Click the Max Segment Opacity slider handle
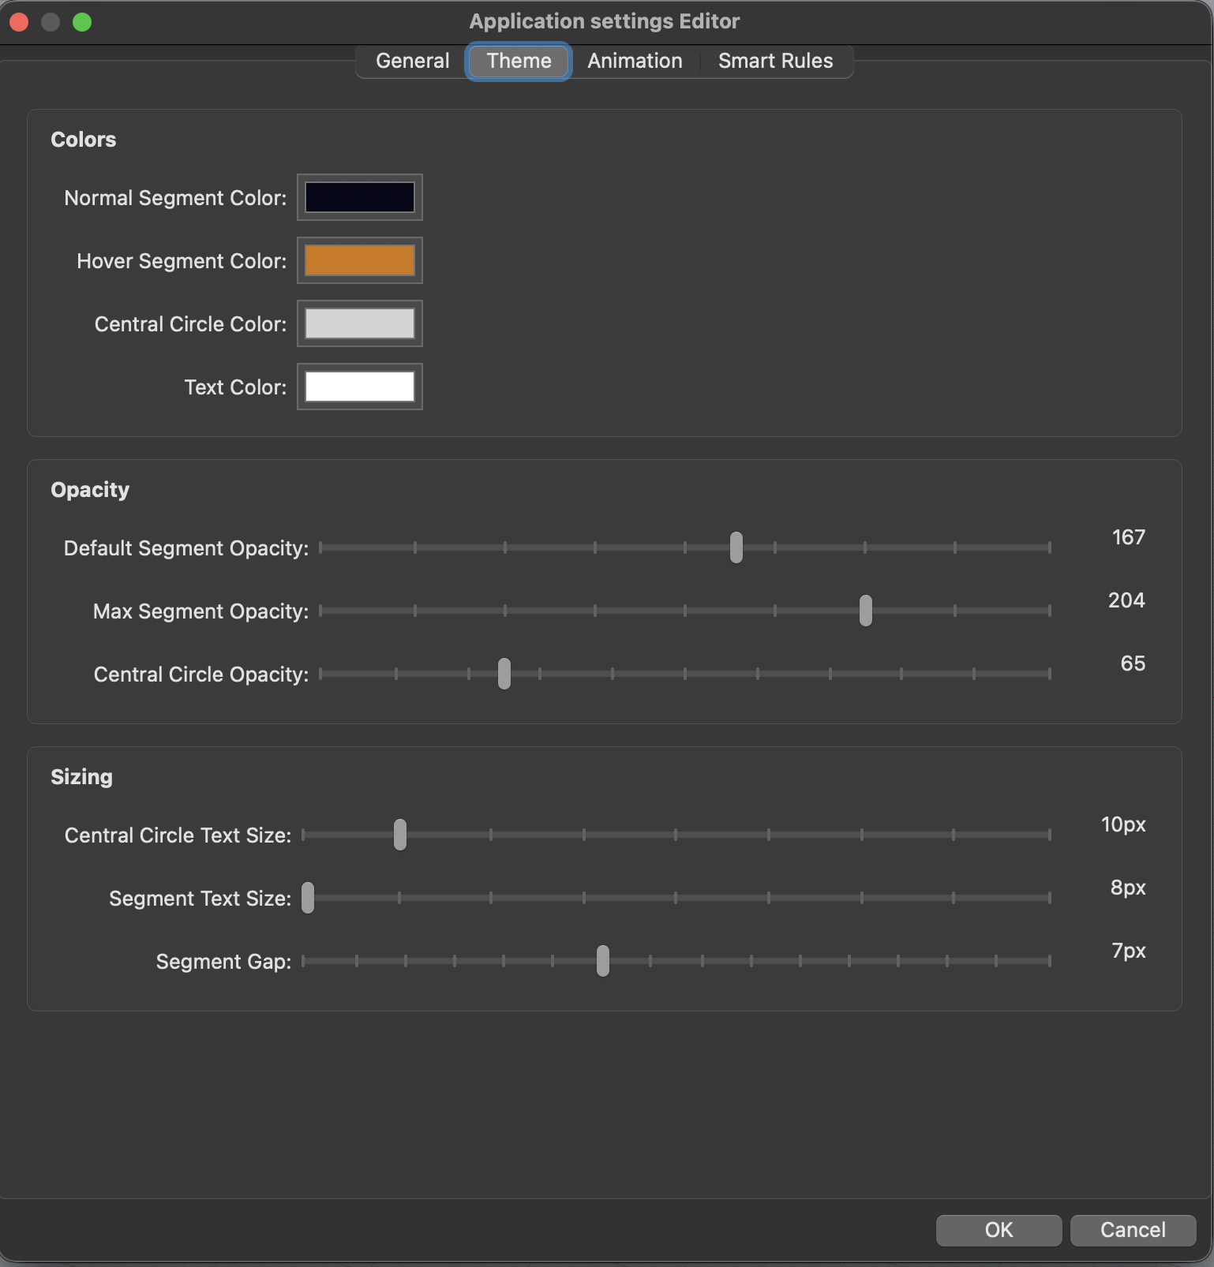This screenshot has height=1267, width=1214. coord(866,611)
